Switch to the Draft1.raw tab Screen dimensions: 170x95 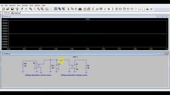[16, 13]
